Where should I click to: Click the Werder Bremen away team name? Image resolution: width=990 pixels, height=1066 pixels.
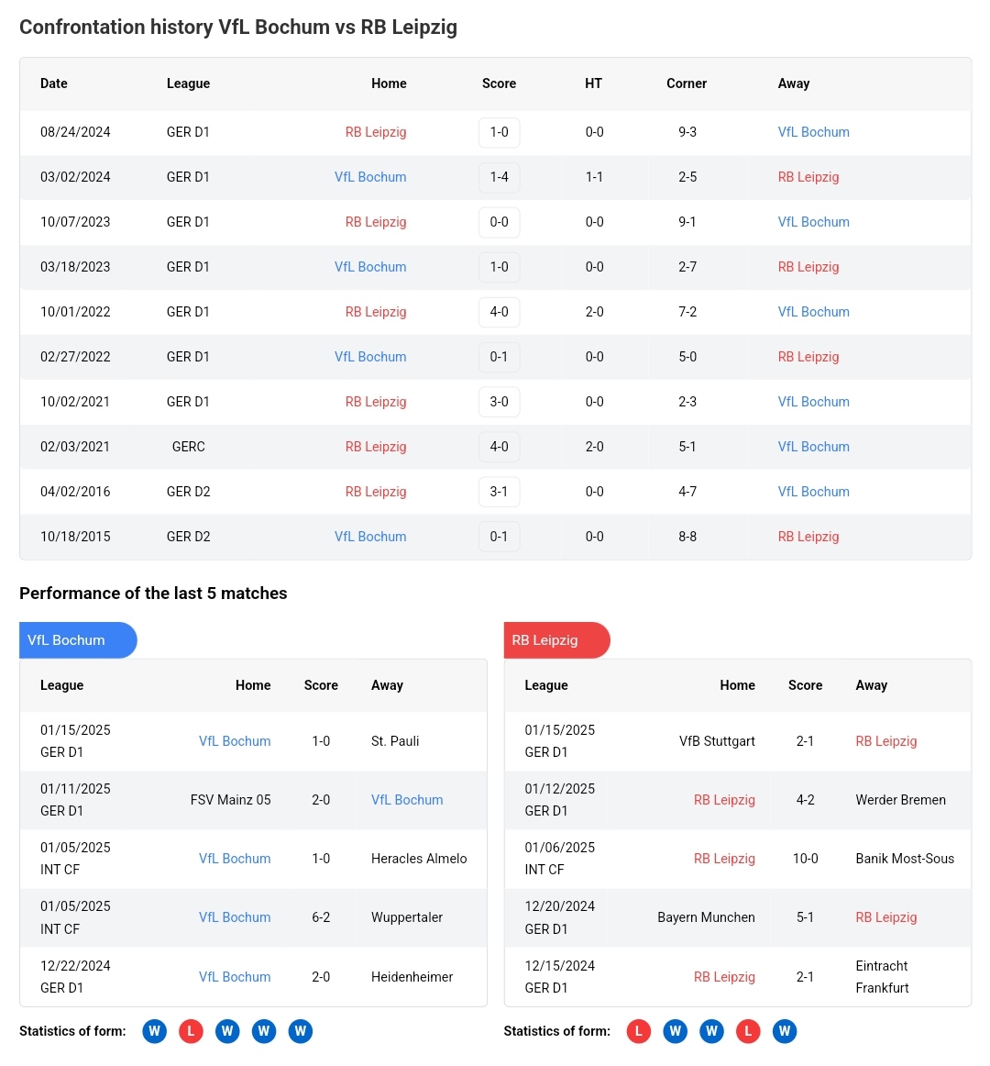tap(900, 800)
